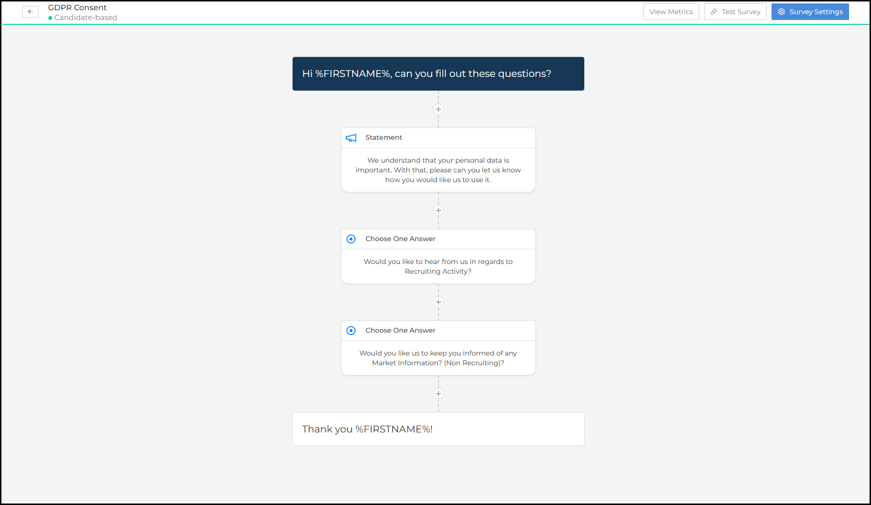This screenshot has height=505, width=871.
Task: Edit the 'Thank you %FIRSTNAME%!' closing message
Action: (x=438, y=429)
